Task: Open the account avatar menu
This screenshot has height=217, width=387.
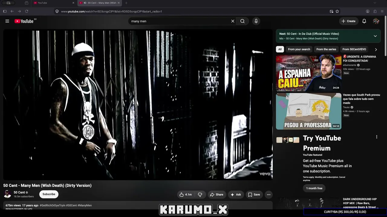Action: tap(376, 21)
